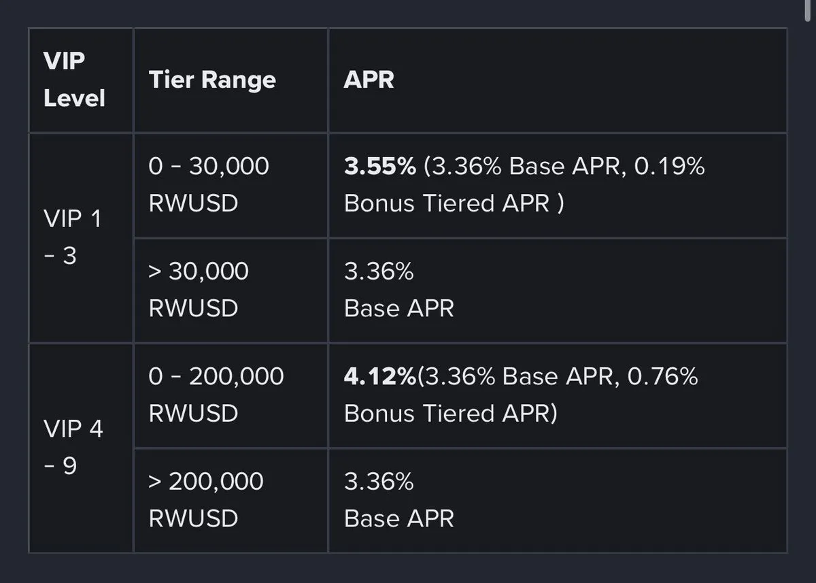Viewport: 816px width, 583px height.
Task: Select 3.36% Base APR under VIP 1 - 3
Action: 398,290
